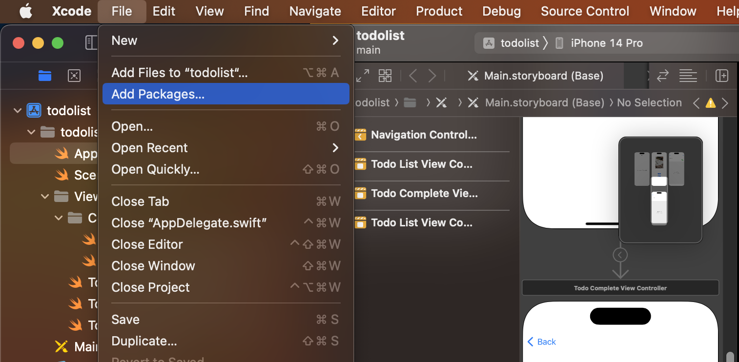Collapse the todolist project root
The height and width of the screenshot is (362, 739).
pos(18,111)
